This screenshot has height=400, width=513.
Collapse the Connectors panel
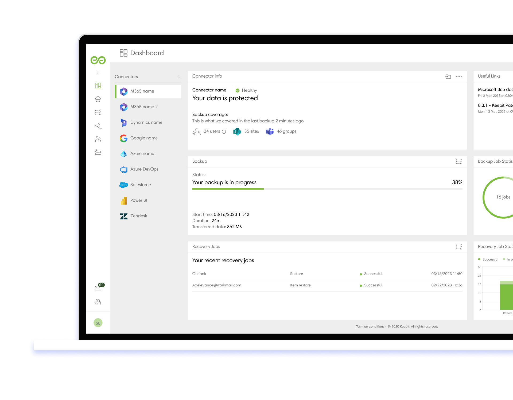[x=179, y=77]
